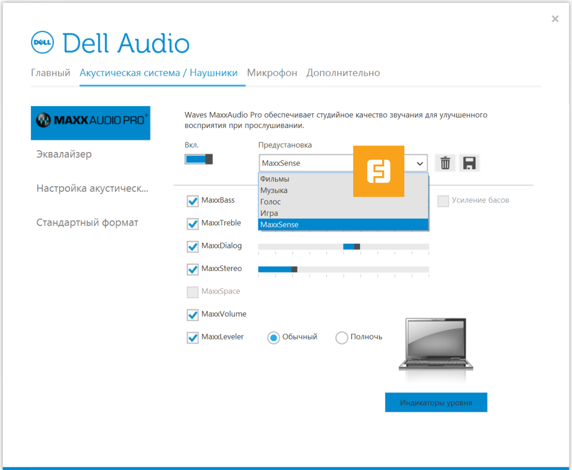Click the Dell logo icon
572x470 pixels.
[x=43, y=43]
